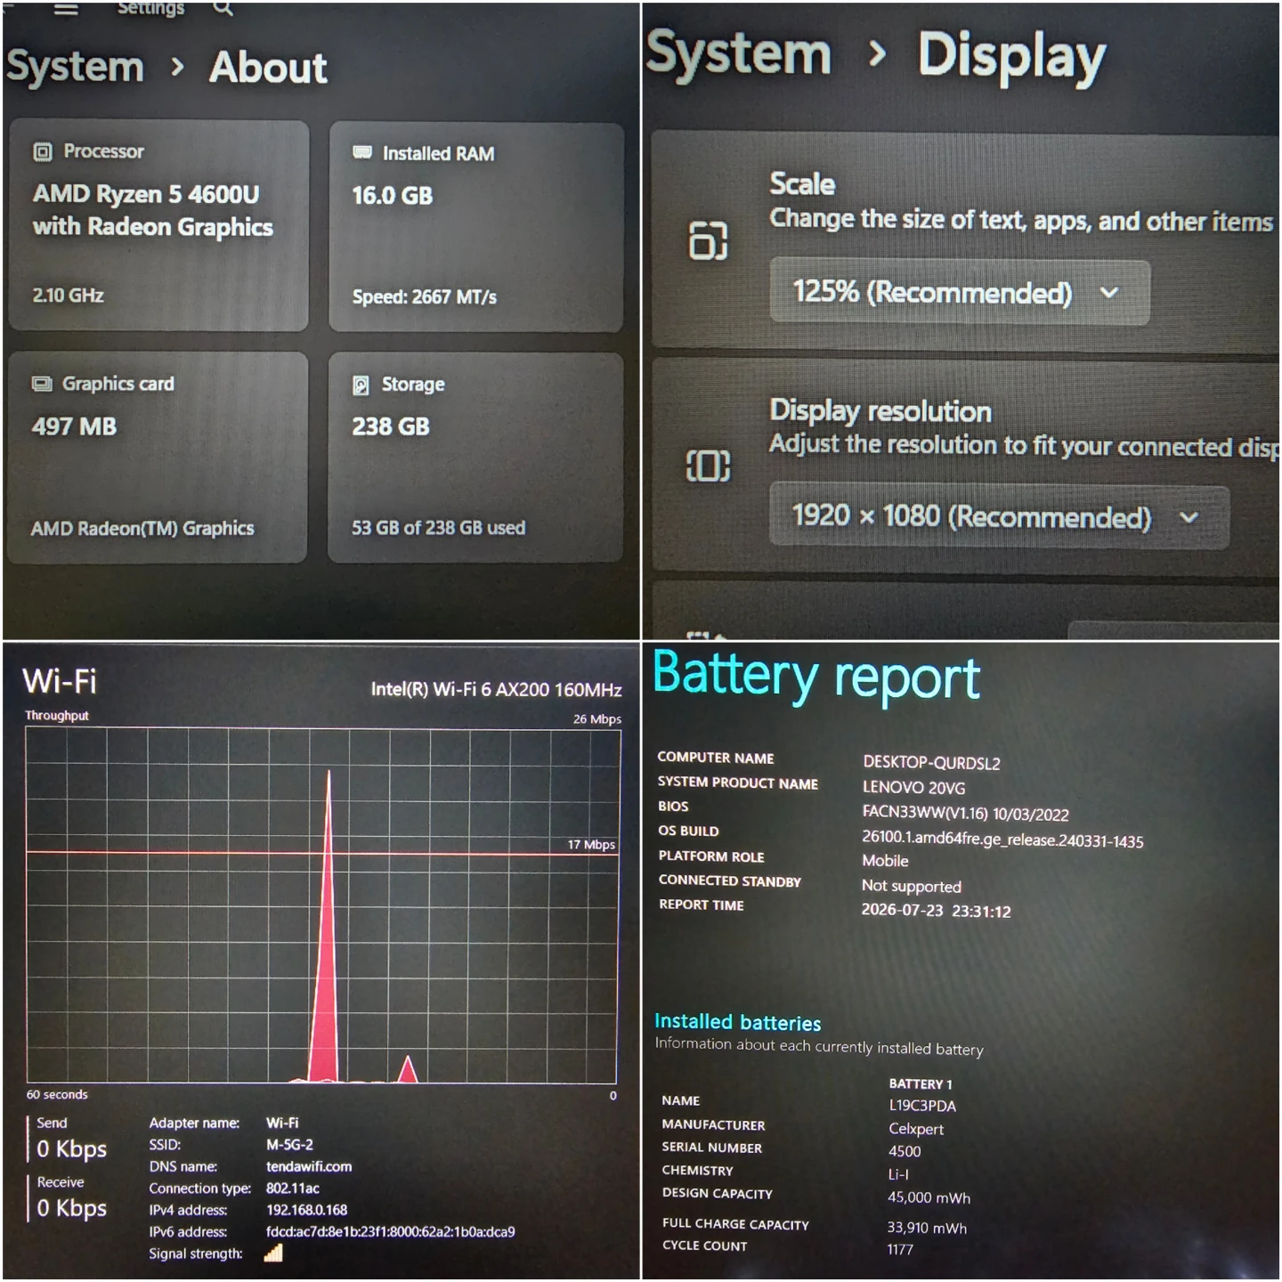This screenshot has height=1282, width=1282.
Task: Click the AMD Radeon(TM) Graphics text
Action: 142,528
